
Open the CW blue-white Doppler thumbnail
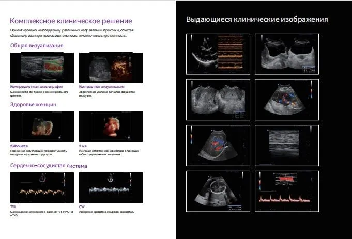pyautogui.click(x=111, y=188)
